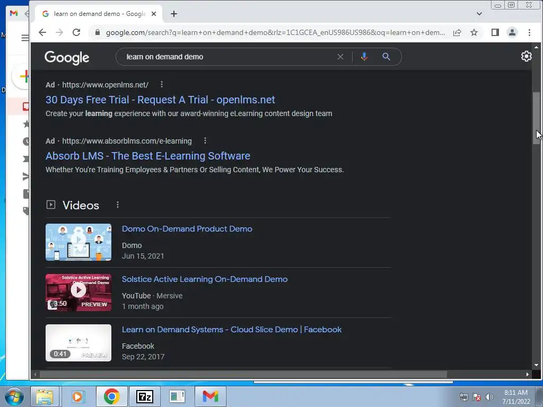The image size is (543, 407).
Task: Go to Google home via the logo
Action: click(x=67, y=57)
